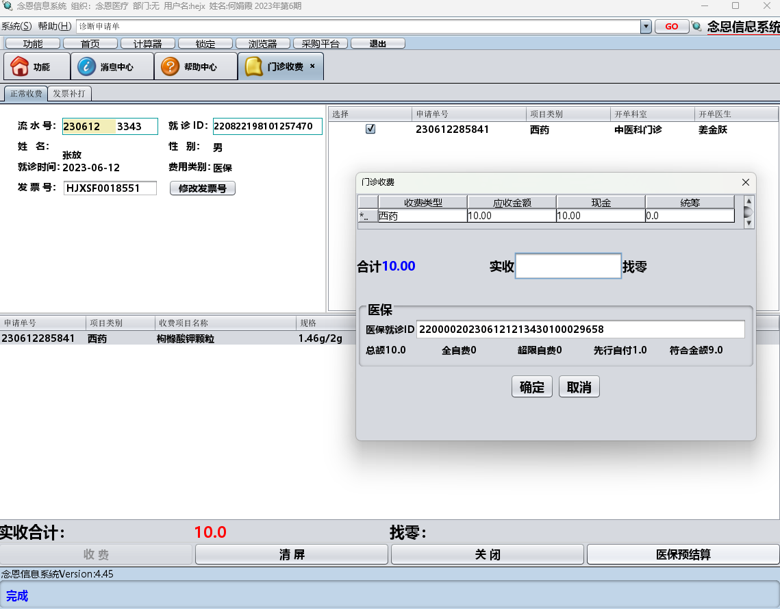This screenshot has width=780, height=609.
Task: Switch to the 发票补打 tab
Action: 71,93
